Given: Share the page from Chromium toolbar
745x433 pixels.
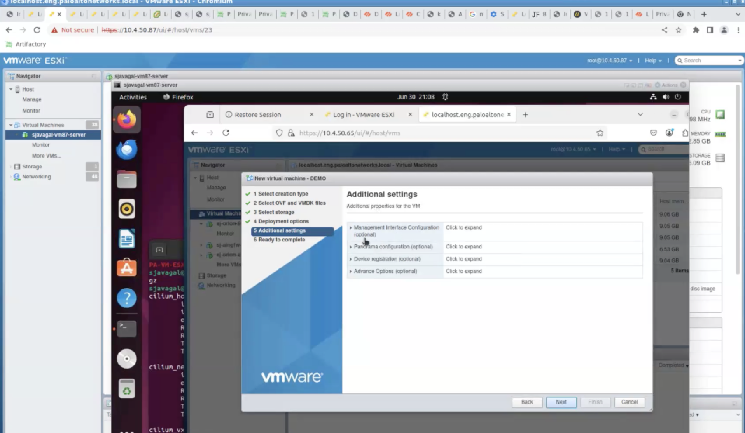Looking at the screenshot, I should click(665, 30).
